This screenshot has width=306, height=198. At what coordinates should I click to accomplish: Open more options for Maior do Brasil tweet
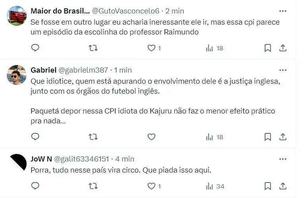click(283, 11)
